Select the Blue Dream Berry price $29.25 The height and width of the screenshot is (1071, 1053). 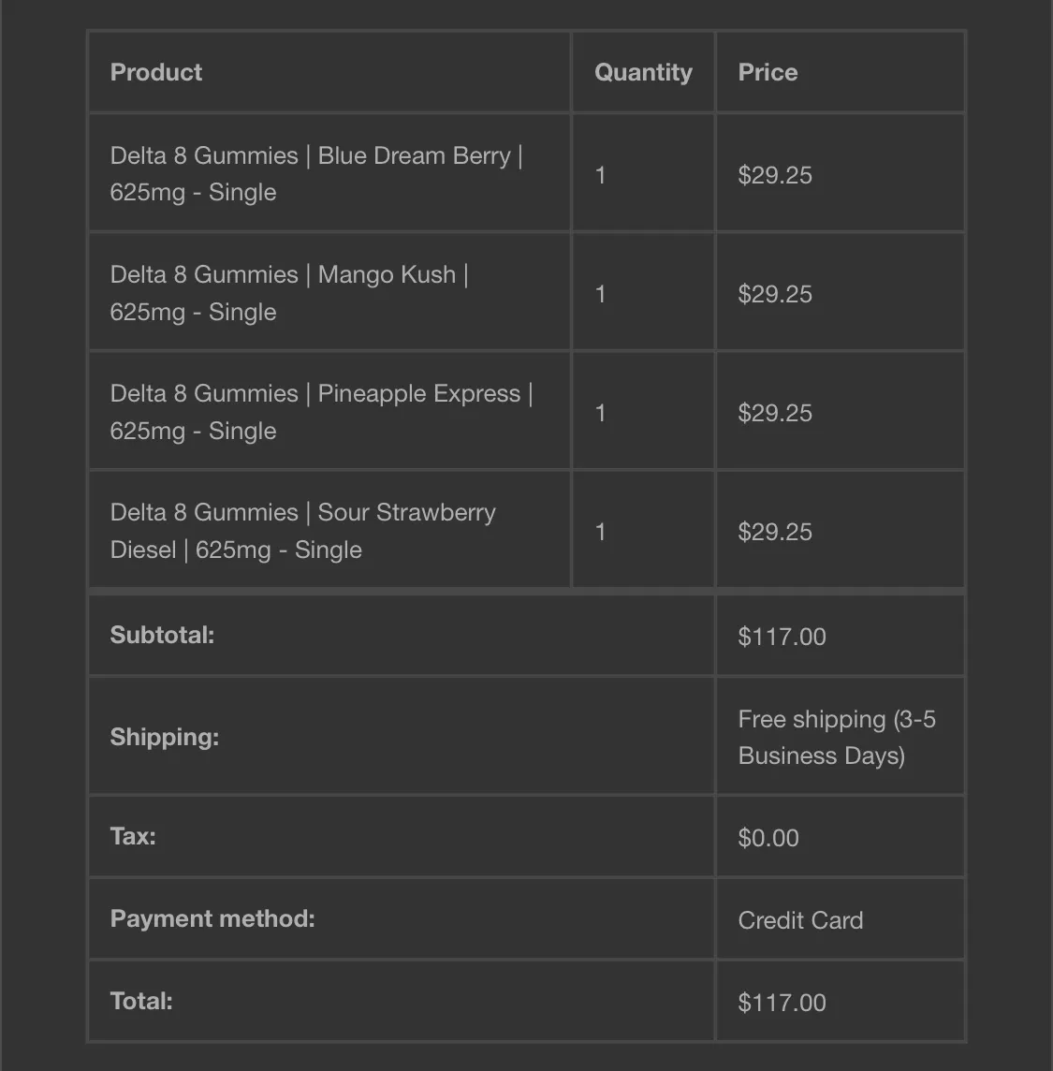pyautogui.click(x=775, y=175)
